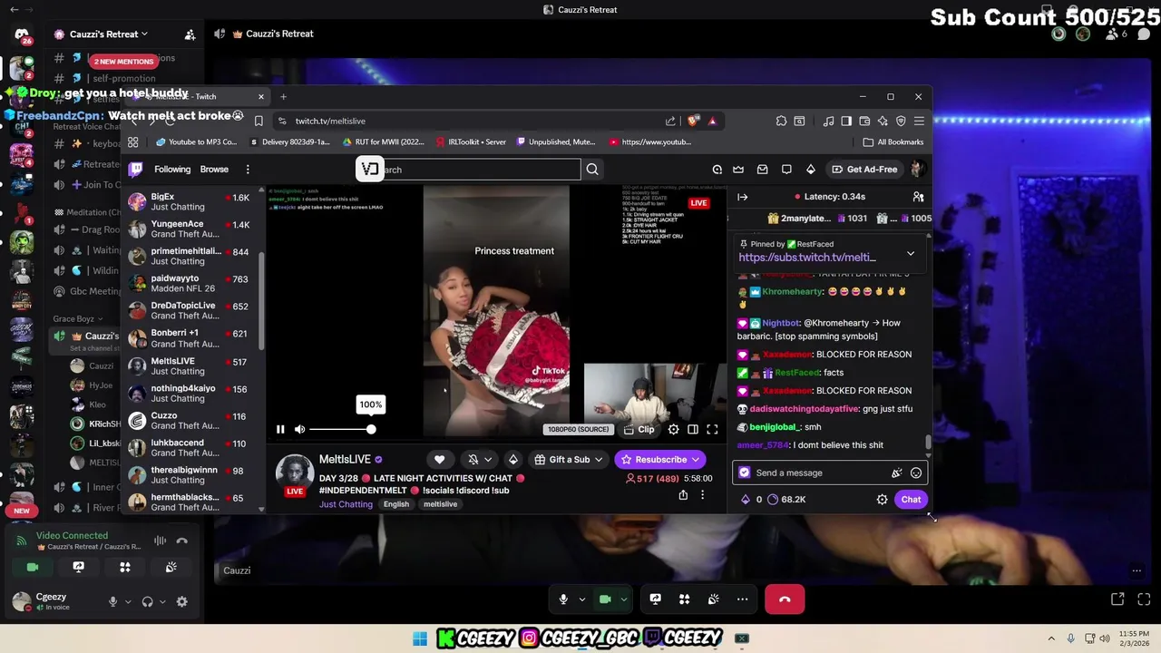1161x653 pixels.
Task: Open Discord user settings gear
Action: (181, 601)
